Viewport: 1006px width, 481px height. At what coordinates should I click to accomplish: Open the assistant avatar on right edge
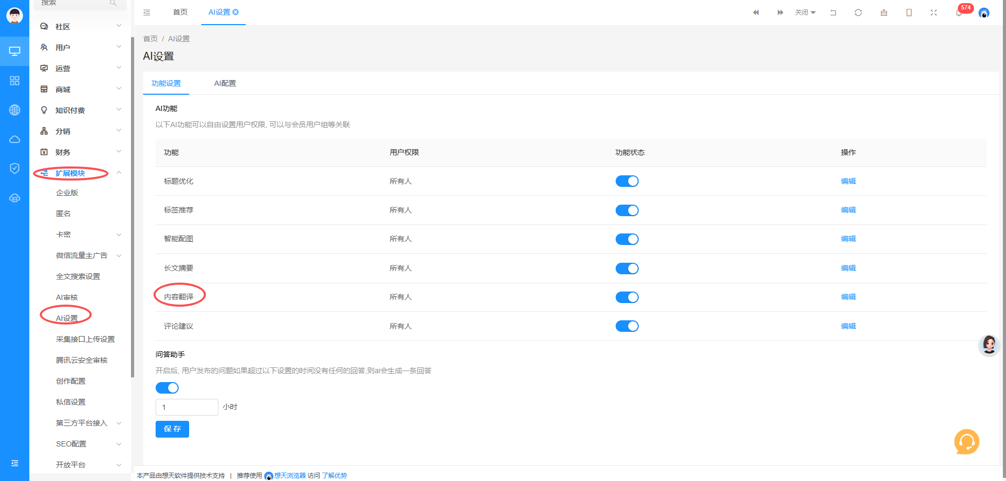coord(989,345)
